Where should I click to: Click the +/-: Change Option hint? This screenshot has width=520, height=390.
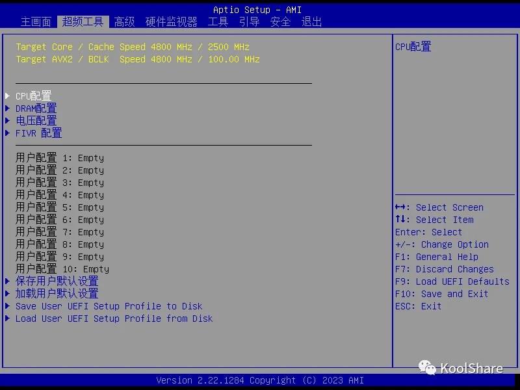tap(442, 244)
